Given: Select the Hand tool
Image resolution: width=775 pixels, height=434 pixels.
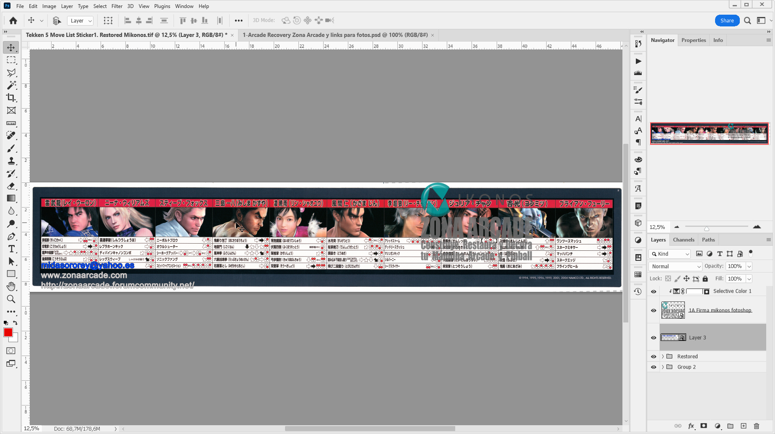Looking at the screenshot, I should 11,286.
